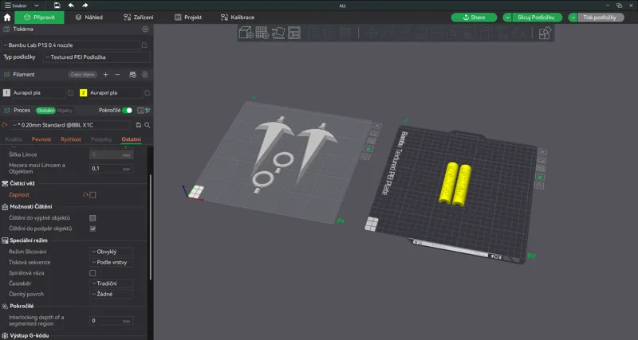Click the yellow filament 2 color swatch
Screen dimensions: 638x340
[83, 93]
